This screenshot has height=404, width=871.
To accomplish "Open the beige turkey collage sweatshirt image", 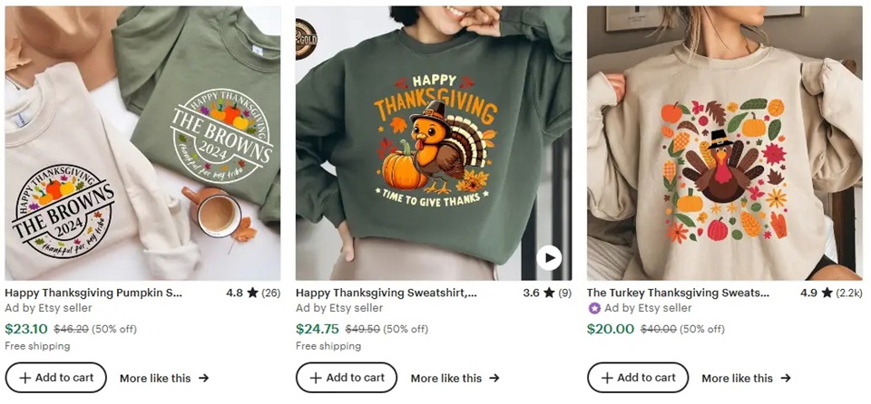I will tap(725, 143).
